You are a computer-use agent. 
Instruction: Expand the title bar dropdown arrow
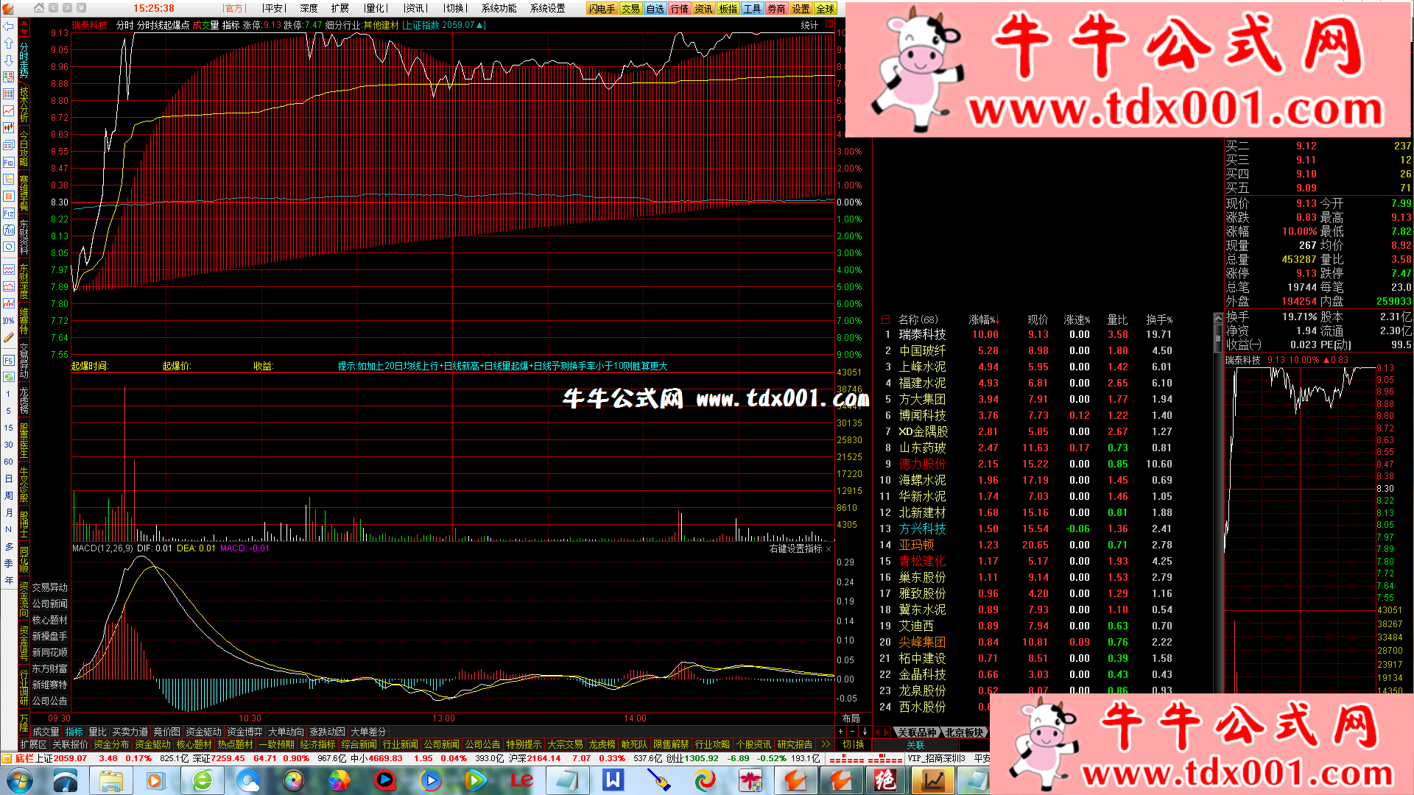[82, 8]
